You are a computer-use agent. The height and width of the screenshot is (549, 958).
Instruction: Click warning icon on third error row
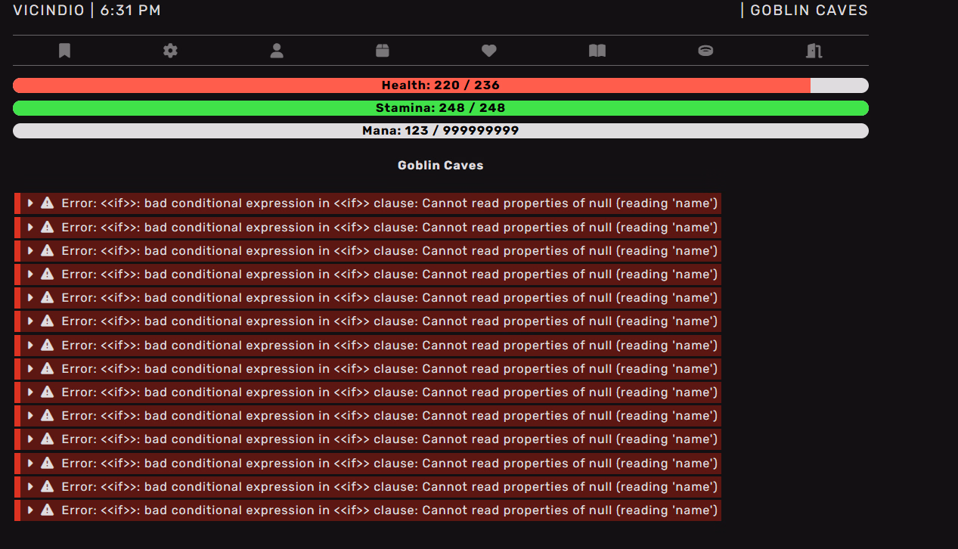pyautogui.click(x=47, y=250)
